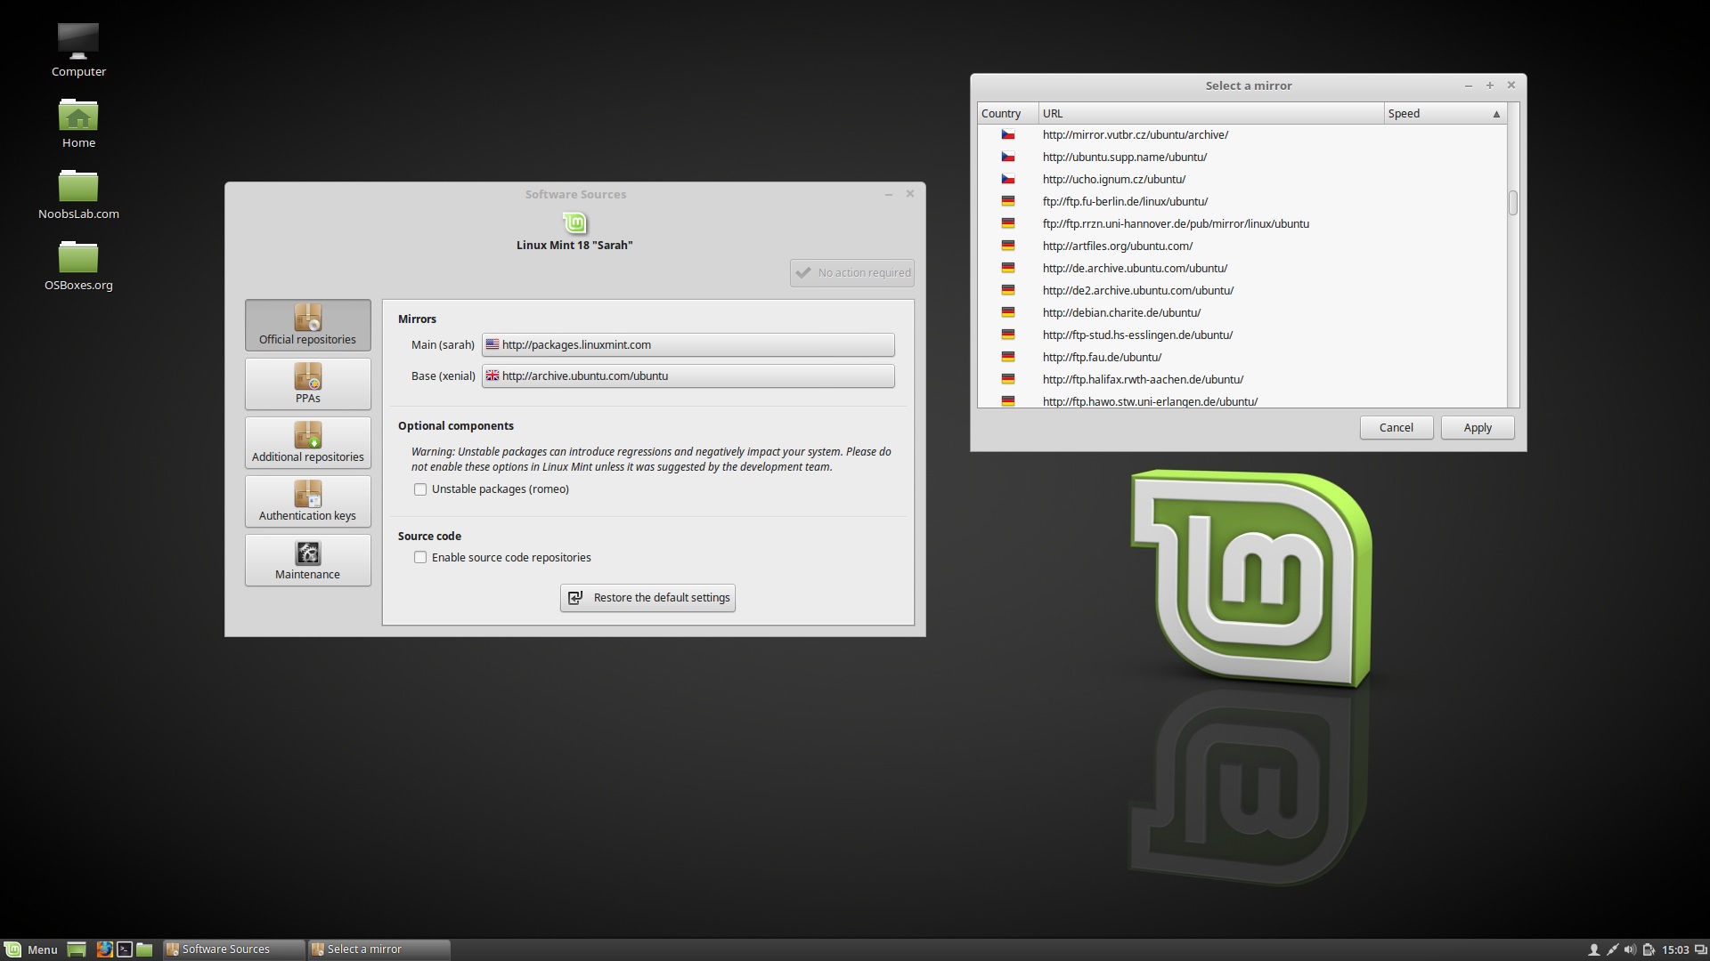Open the Base (xenial) mirror selector
The height and width of the screenshot is (961, 1710).
point(688,376)
